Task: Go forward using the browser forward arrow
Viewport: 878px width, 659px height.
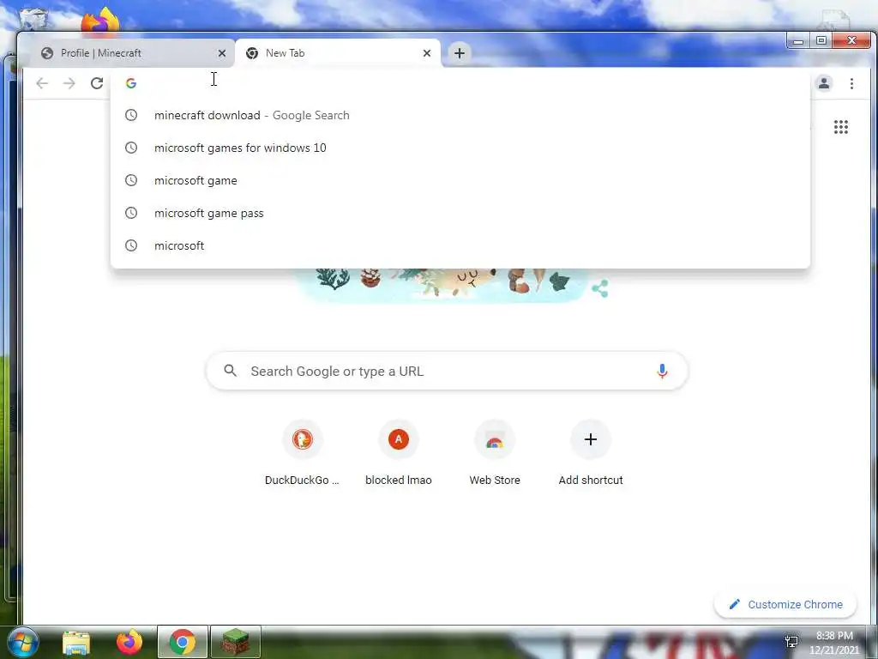Action: tap(69, 83)
